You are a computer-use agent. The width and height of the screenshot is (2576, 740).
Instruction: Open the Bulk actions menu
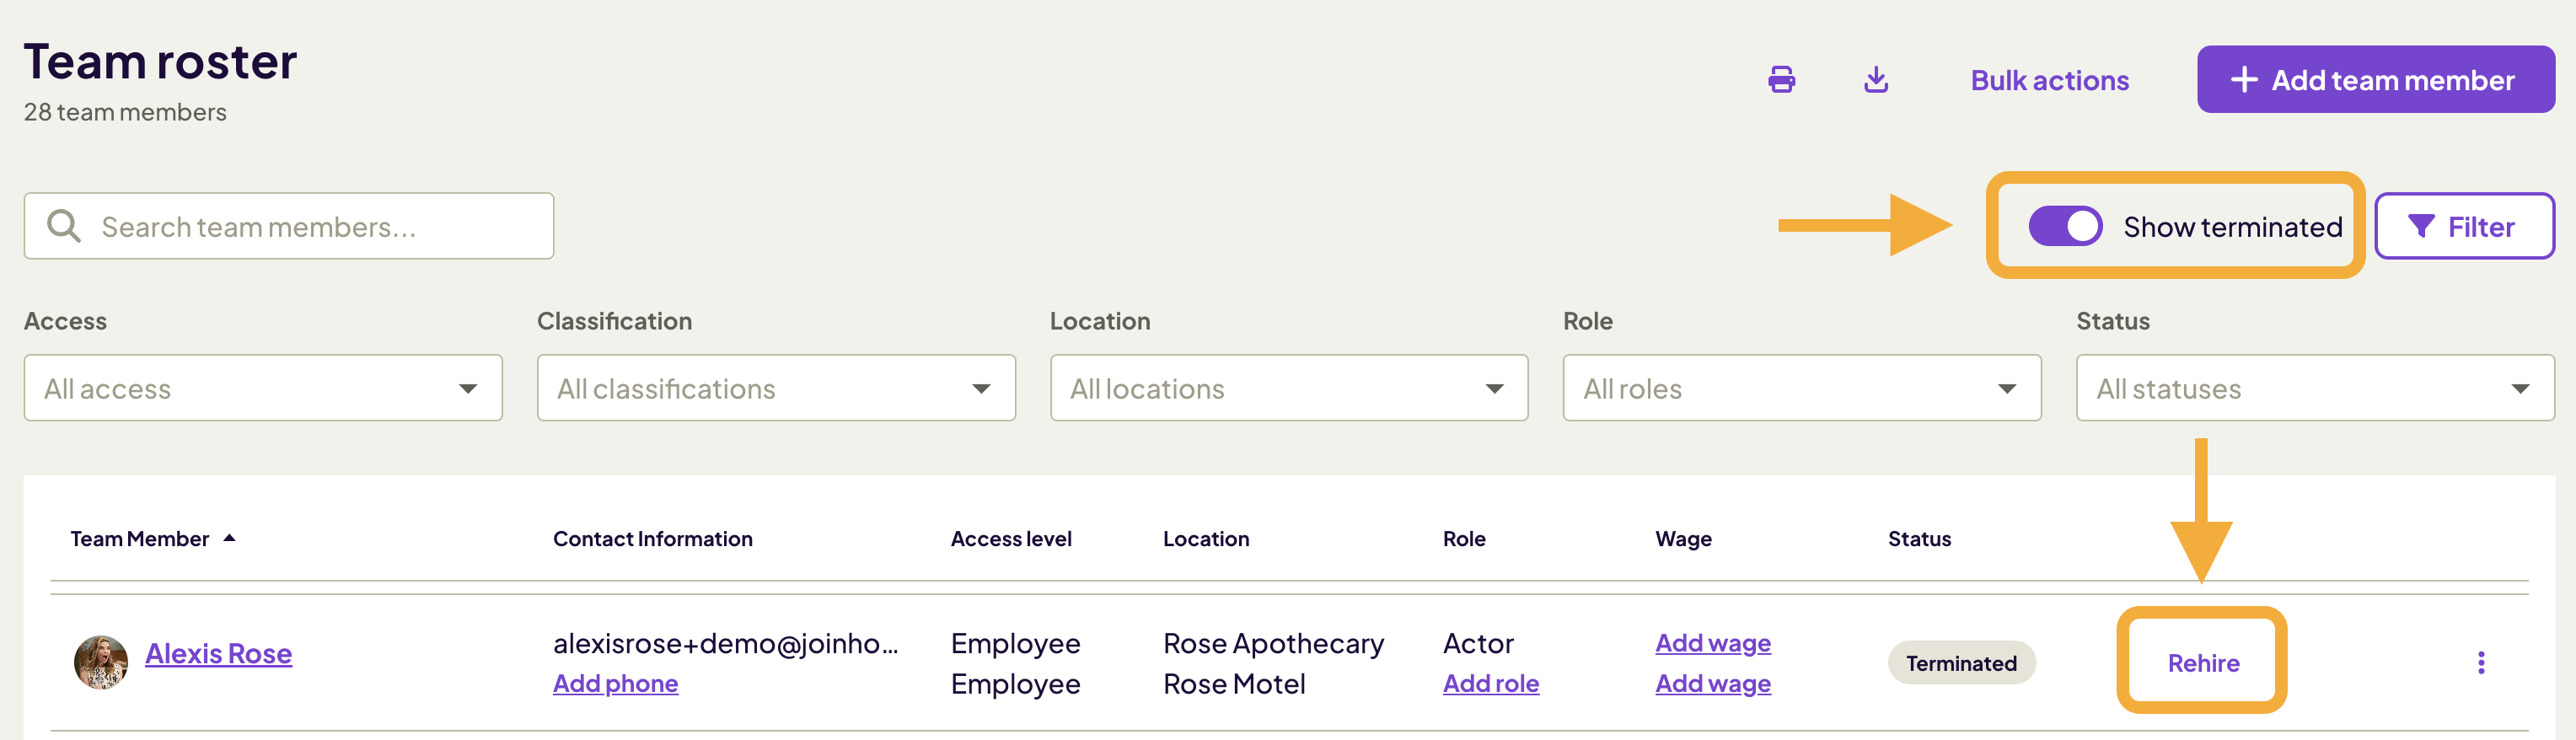(2049, 80)
